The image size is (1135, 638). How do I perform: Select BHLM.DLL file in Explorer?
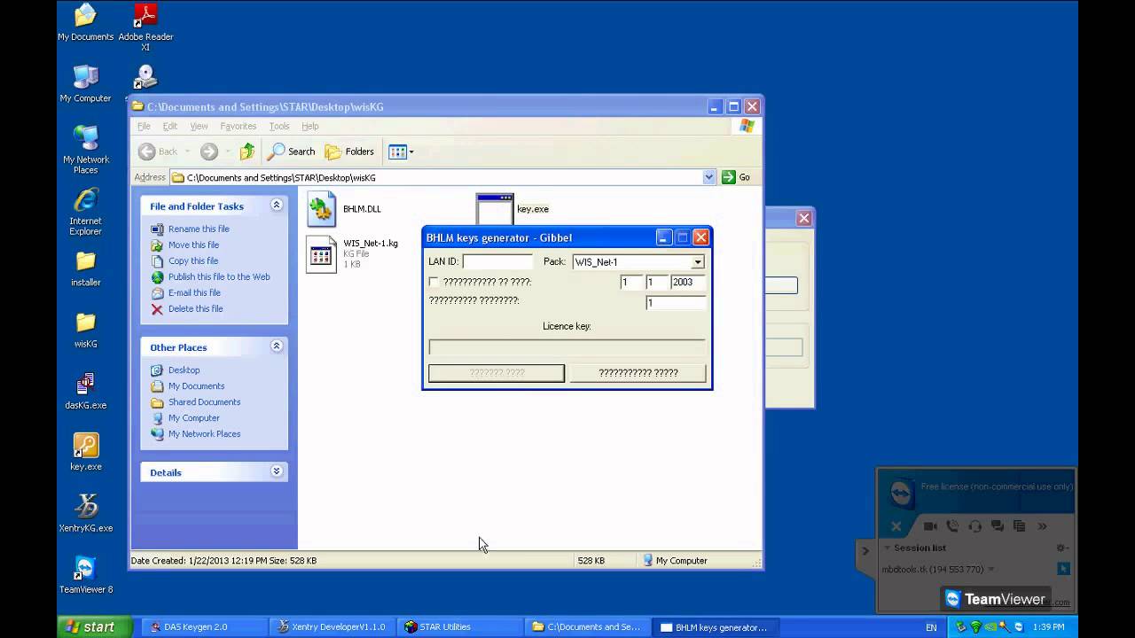coord(345,209)
